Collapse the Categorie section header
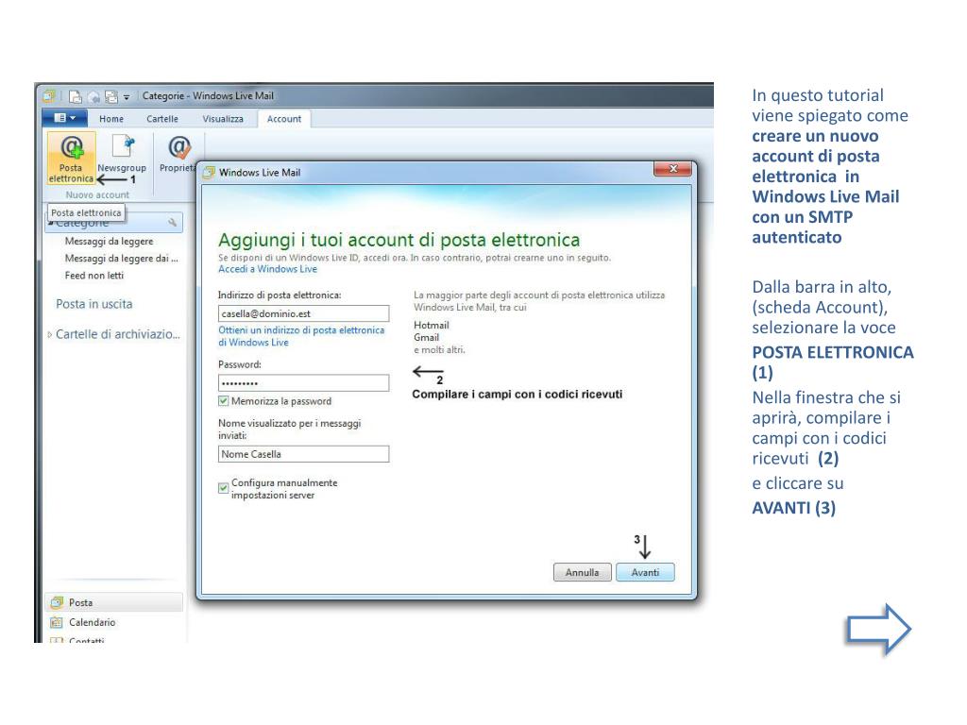967x725 pixels. point(51,222)
